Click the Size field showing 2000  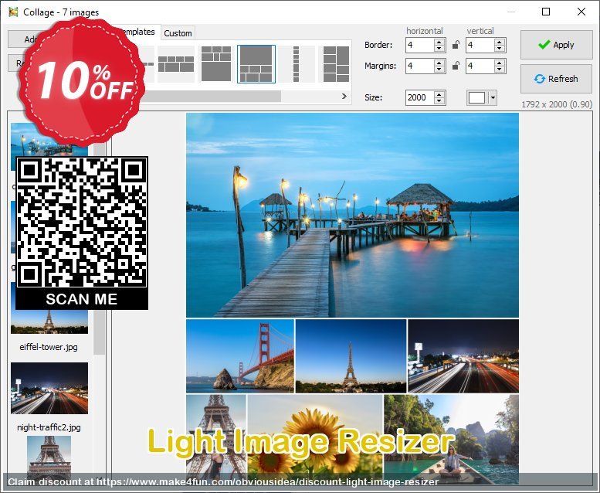(x=420, y=97)
